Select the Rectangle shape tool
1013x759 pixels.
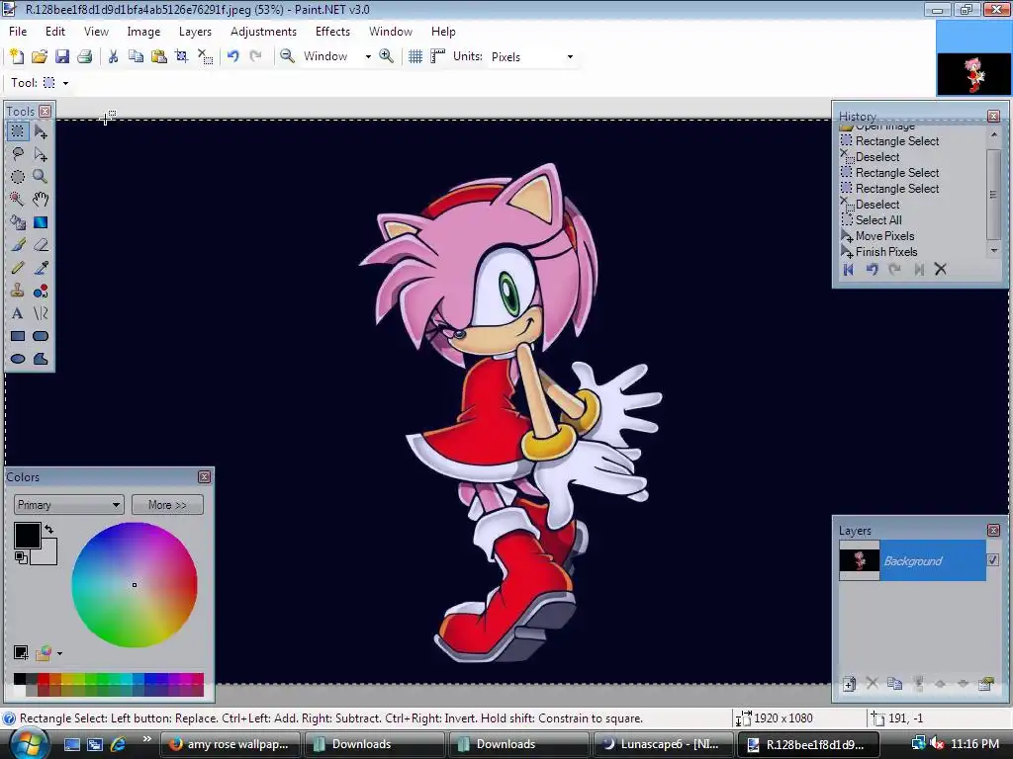click(x=18, y=336)
